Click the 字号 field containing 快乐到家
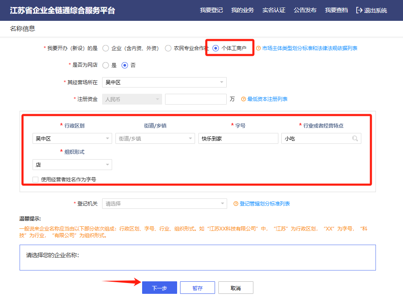Image resolution: width=403 pixels, height=298 pixels. click(x=238, y=139)
